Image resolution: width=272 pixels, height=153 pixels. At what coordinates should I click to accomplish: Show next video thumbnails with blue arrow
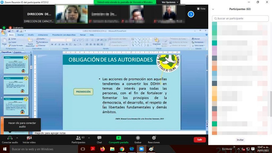[191, 14]
